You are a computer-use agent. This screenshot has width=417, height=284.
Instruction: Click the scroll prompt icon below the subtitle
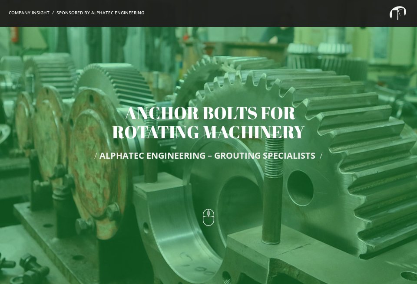point(208,217)
